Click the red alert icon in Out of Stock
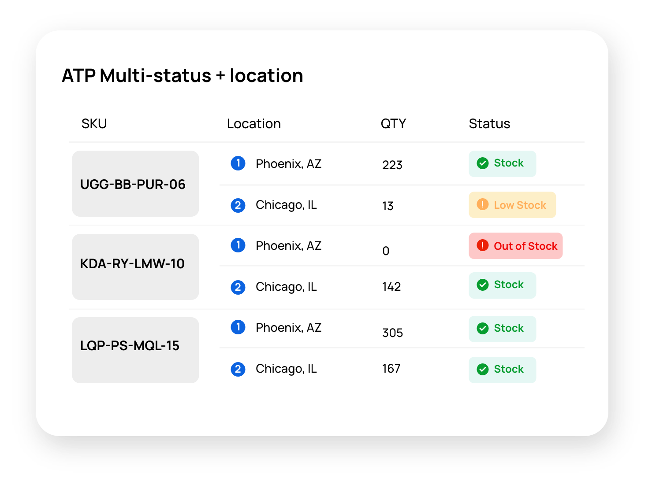 tap(483, 245)
